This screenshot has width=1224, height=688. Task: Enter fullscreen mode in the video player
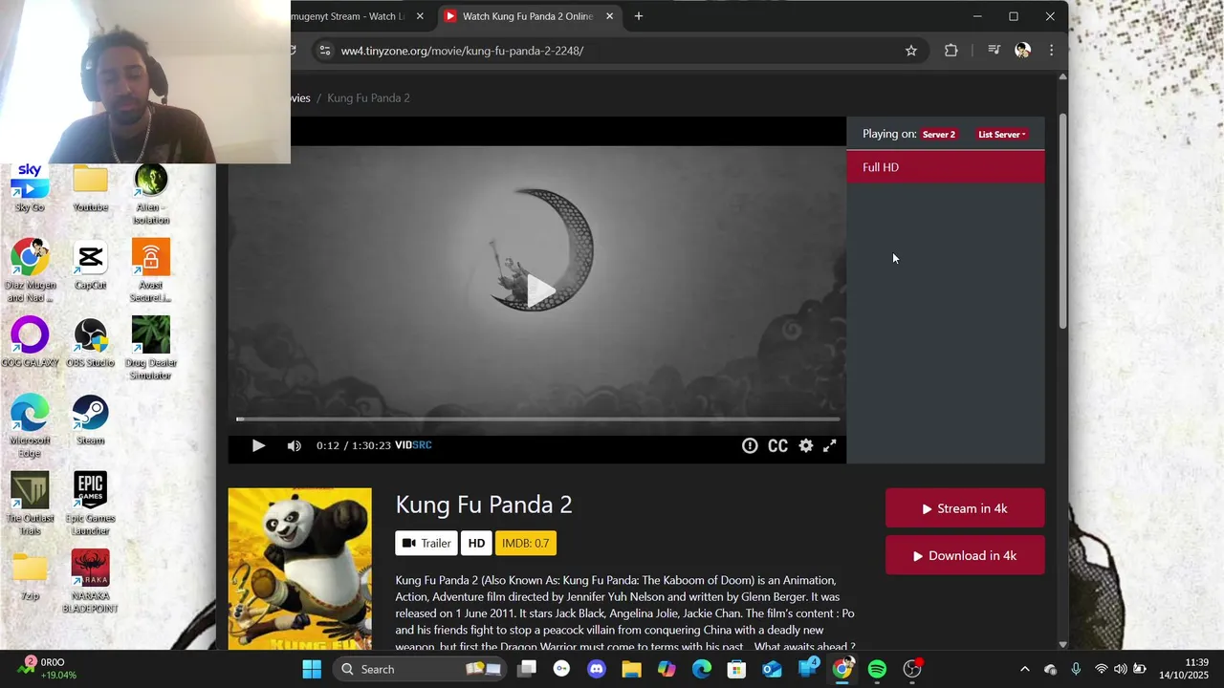pyautogui.click(x=830, y=445)
